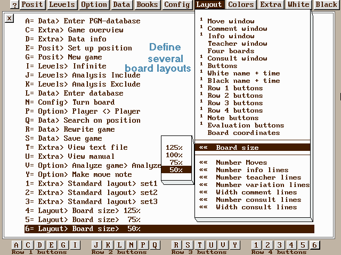The image size is (341, 255).
Task: Expand the Number Moves submenu
Action: point(241,163)
